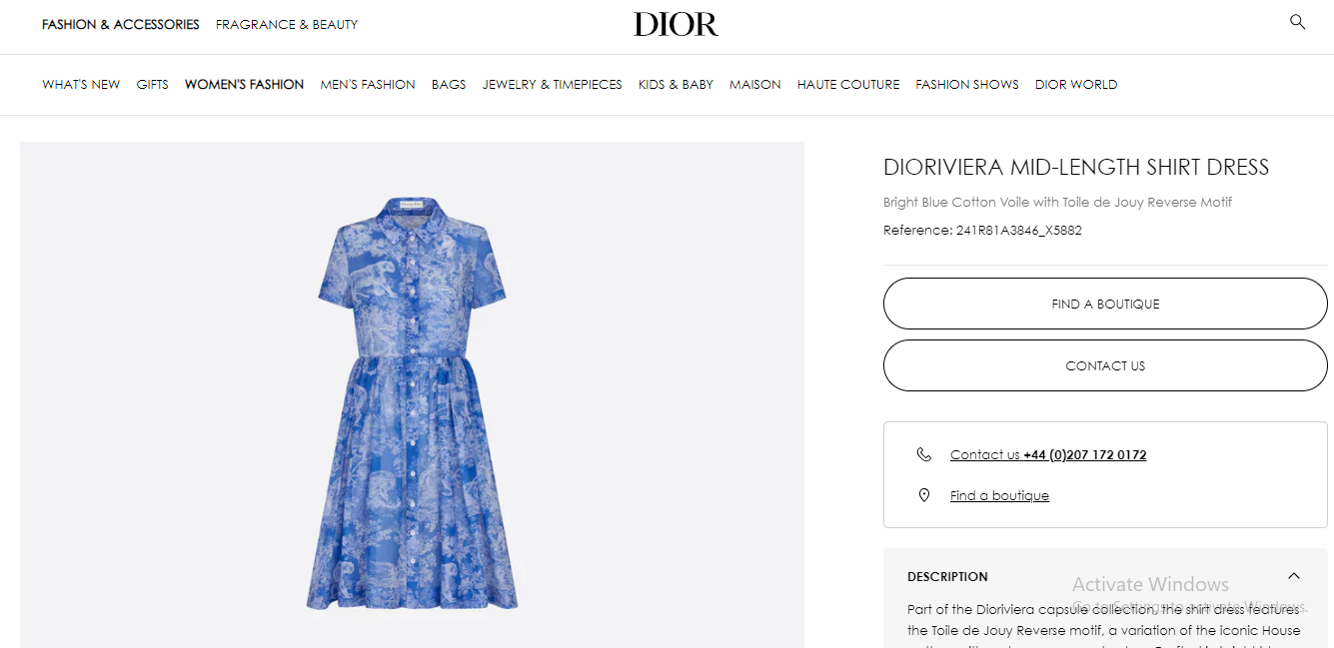Collapse the Description section chevron
The height and width of the screenshot is (648, 1334).
(x=1294, y=576)
